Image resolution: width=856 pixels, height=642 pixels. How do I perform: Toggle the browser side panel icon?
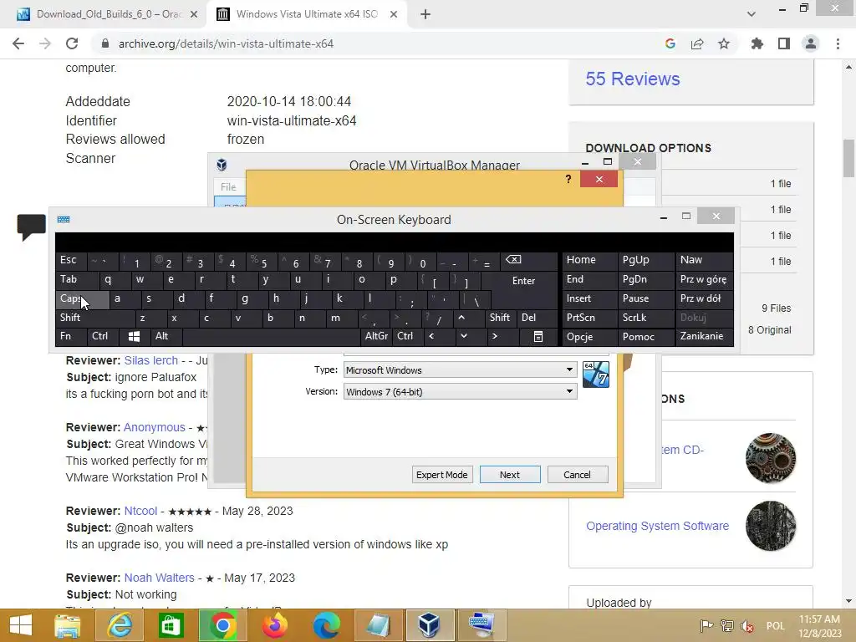coord(784,43)
